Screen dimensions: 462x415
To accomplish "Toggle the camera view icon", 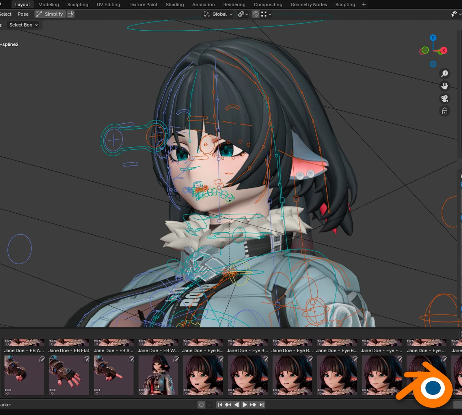I will tap(444, 99).
